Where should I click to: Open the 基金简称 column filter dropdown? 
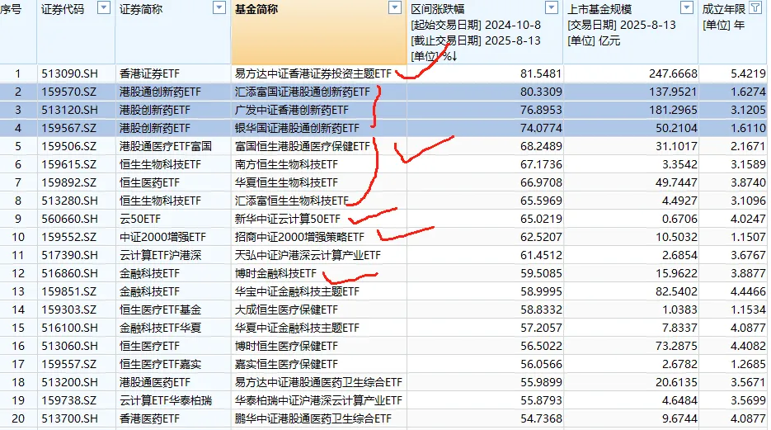tap(395, 8)
